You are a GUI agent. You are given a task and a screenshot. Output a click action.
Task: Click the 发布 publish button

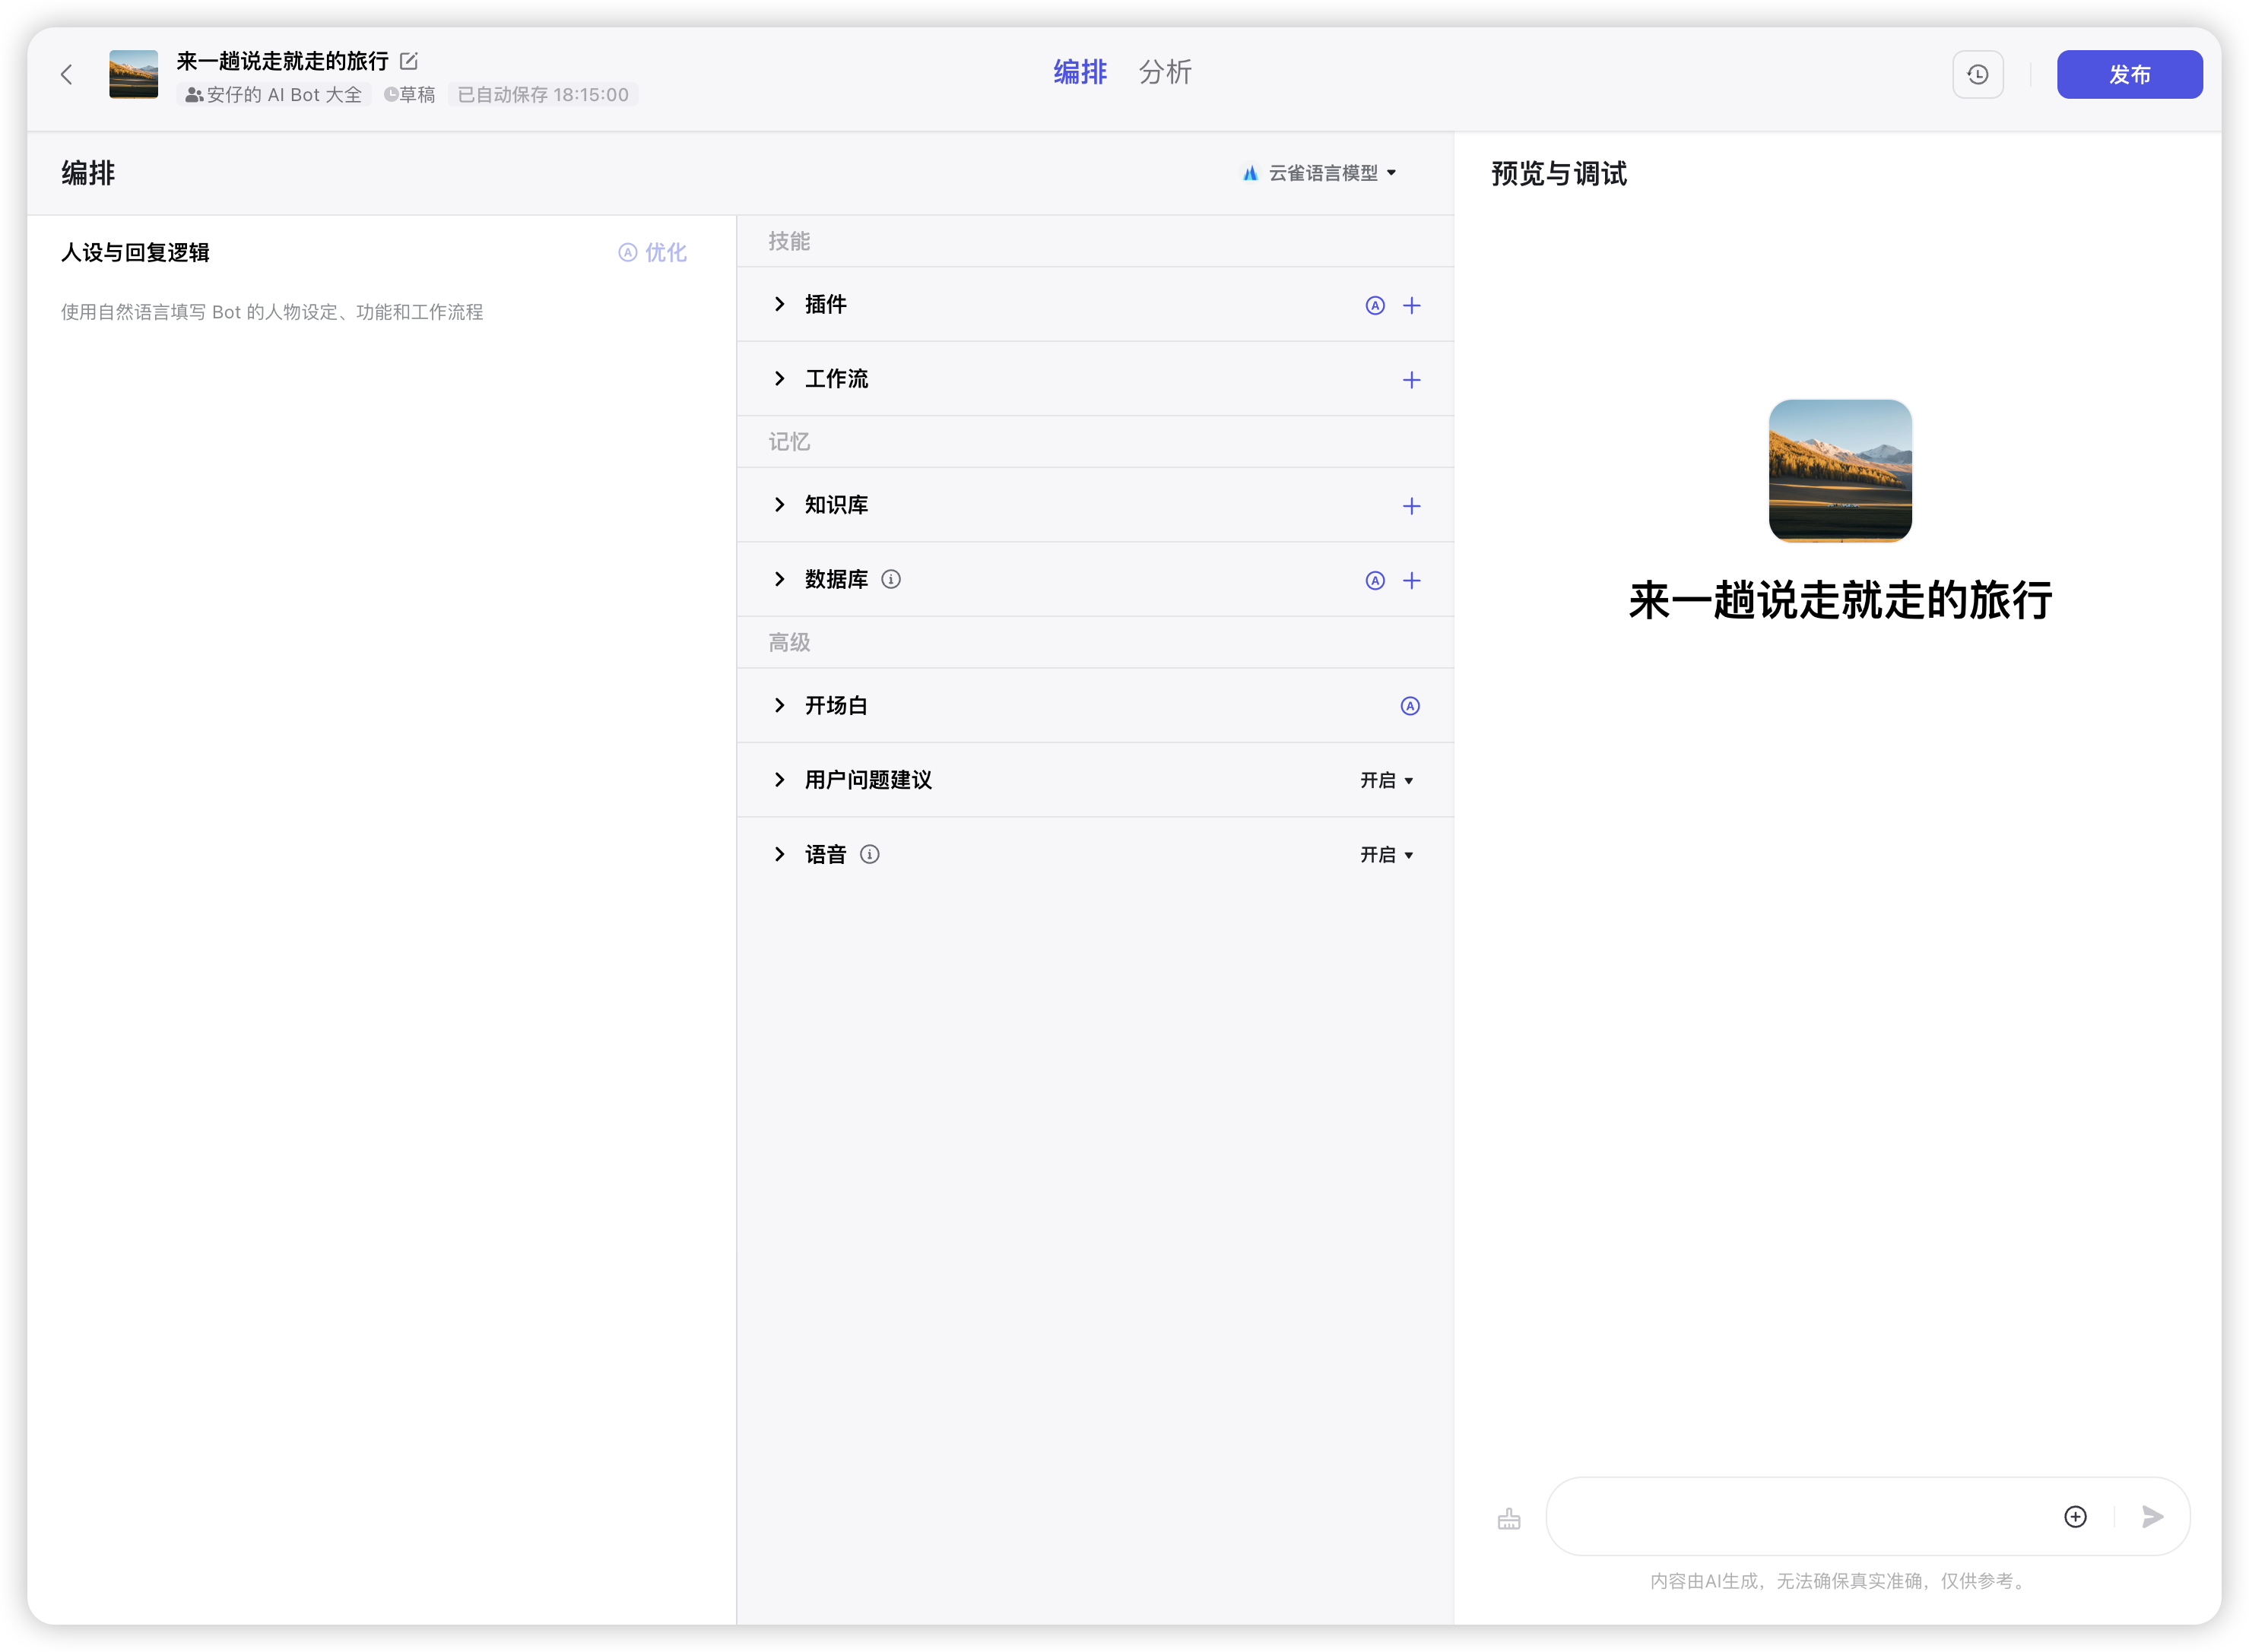(x=2129, y=75)
